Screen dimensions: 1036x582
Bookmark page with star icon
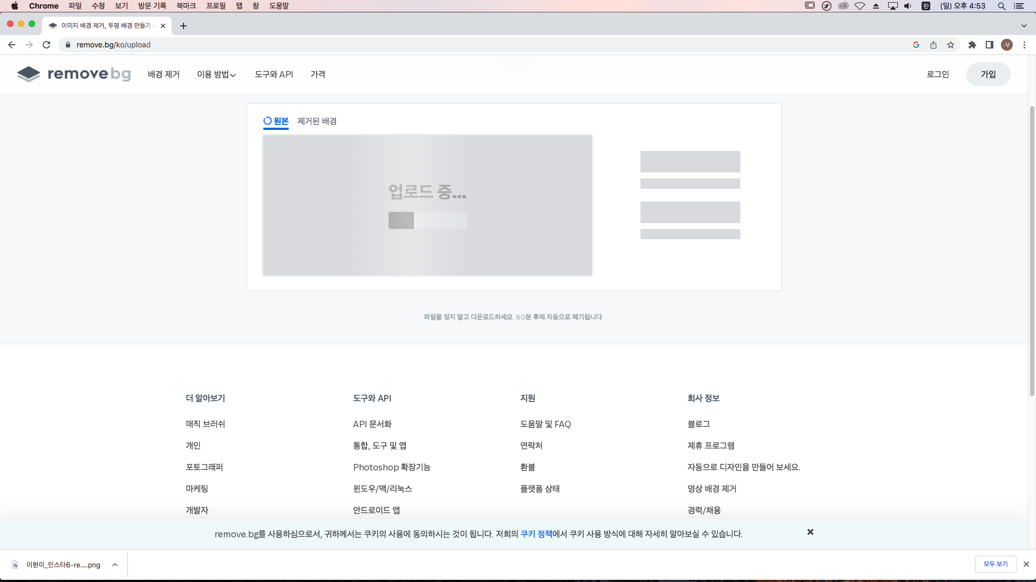[x=951, y=45]
